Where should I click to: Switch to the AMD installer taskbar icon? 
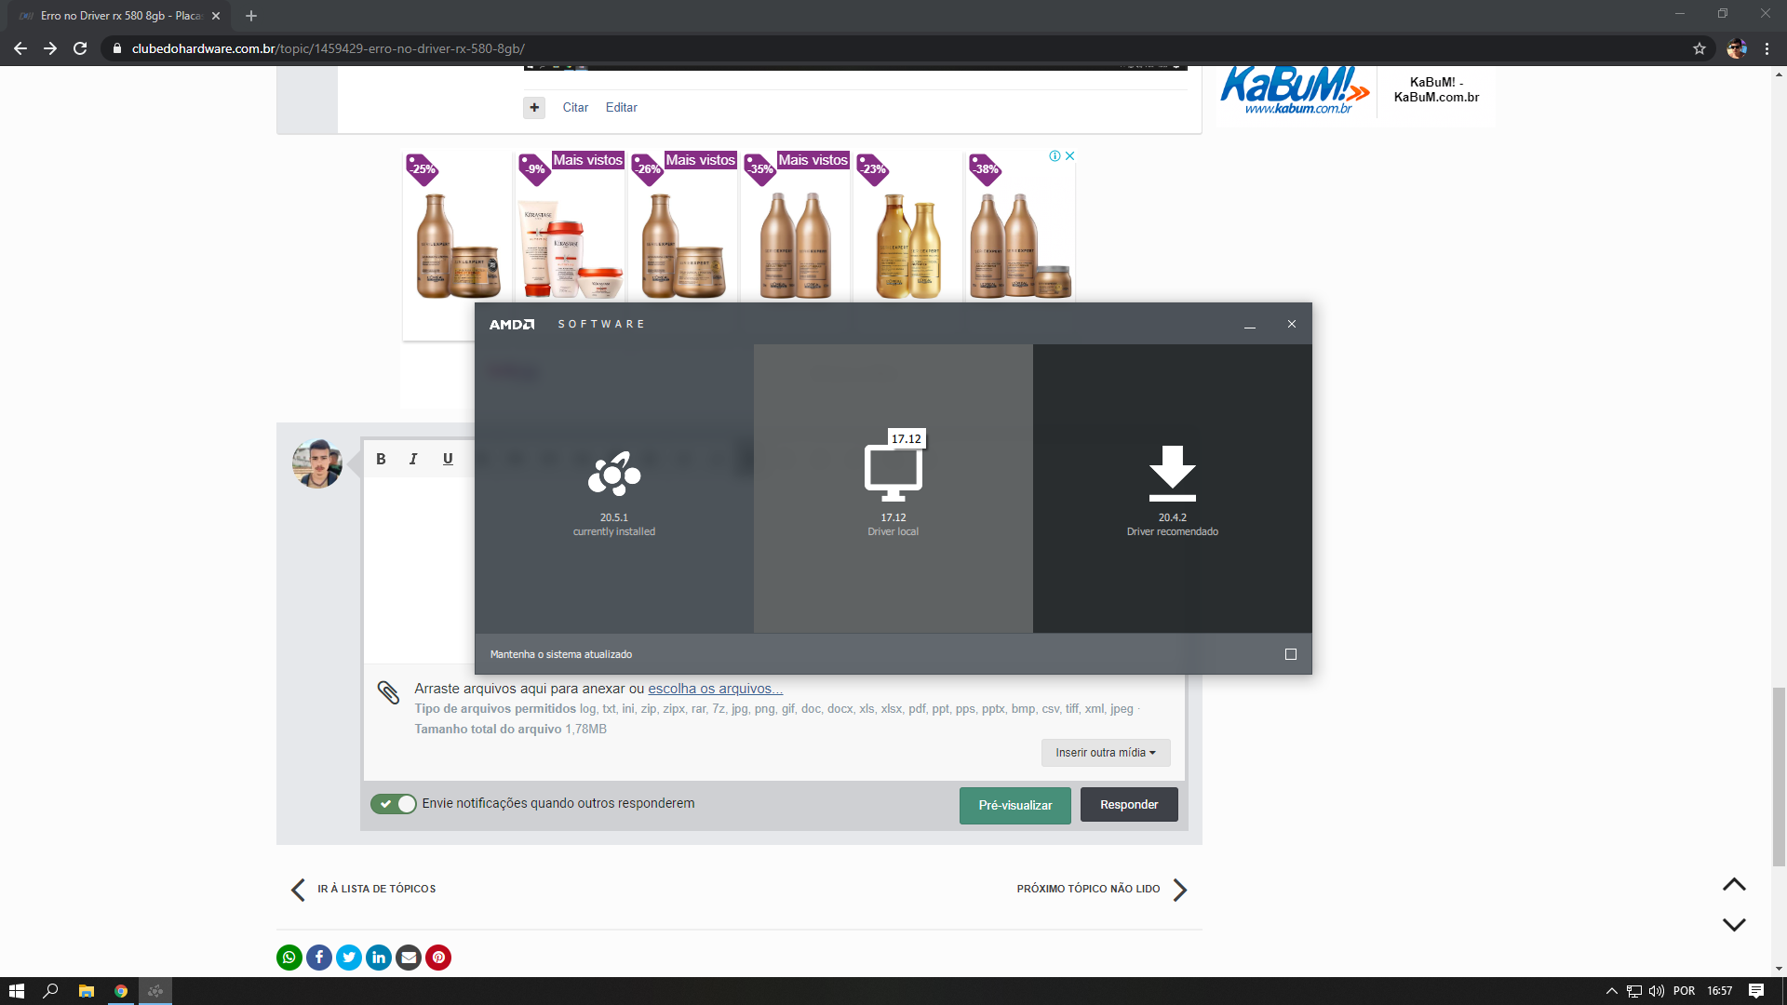155,991
